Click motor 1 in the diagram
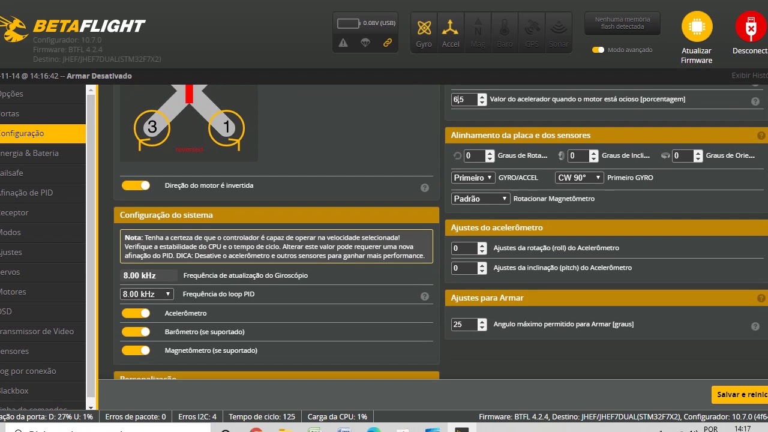The height and width of the screenshot is (432, 768). 226,127
